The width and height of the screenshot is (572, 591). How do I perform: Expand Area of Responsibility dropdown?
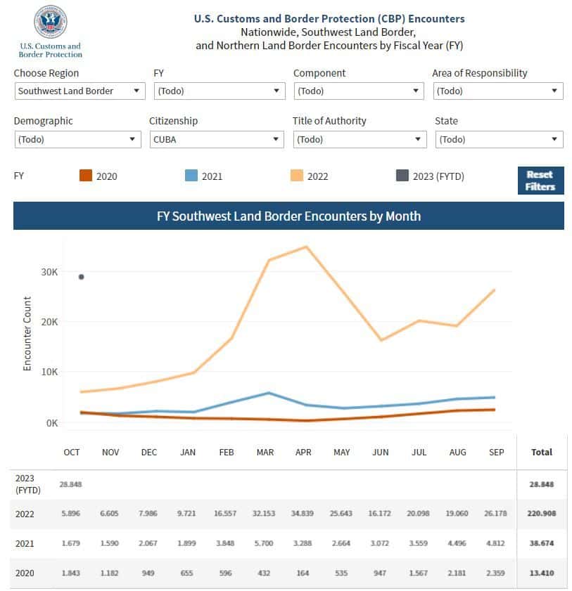pyautogui.click(x=498, y=91)
